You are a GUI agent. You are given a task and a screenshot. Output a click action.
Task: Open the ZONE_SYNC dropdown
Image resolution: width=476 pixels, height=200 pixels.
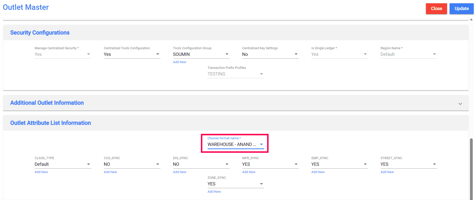pyautogui.click(x=235, y=184)
